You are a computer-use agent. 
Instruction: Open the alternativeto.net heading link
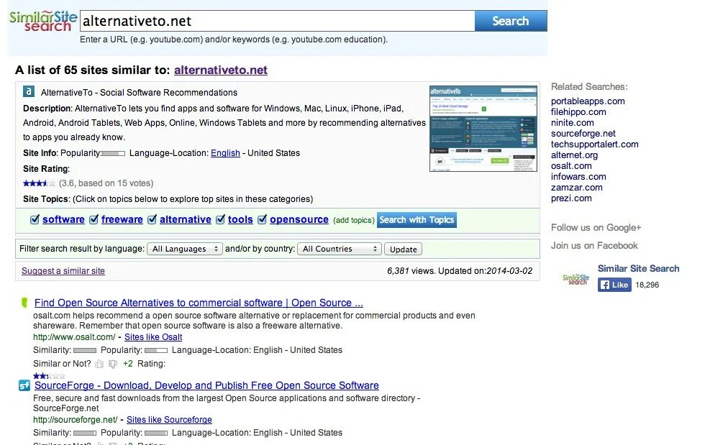pyautogui.click(x=221, y=70)
